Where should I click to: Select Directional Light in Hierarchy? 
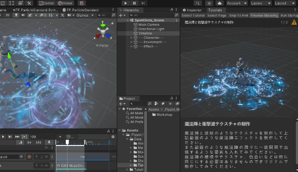151,29
